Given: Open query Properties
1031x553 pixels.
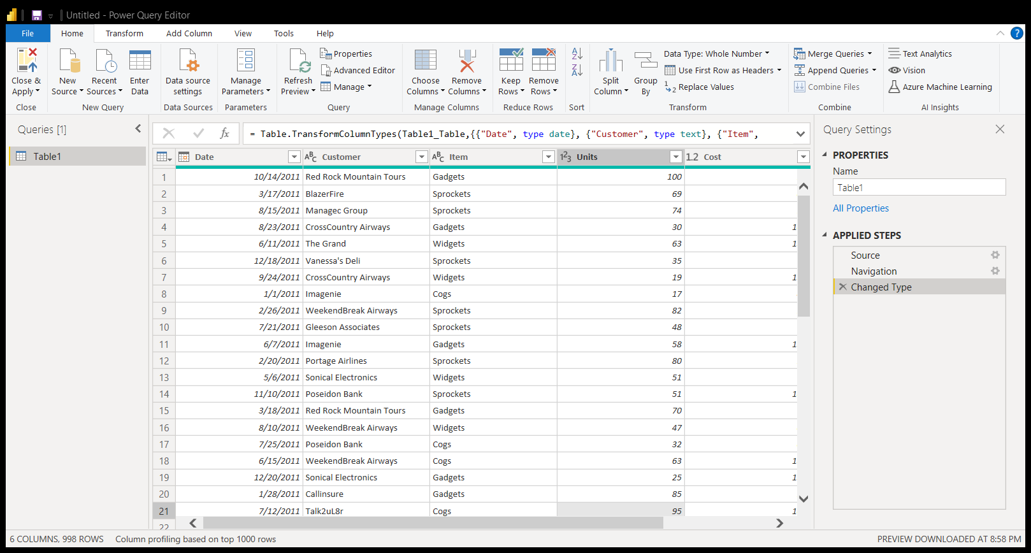Looking at the screenshot, I should 346,54.
